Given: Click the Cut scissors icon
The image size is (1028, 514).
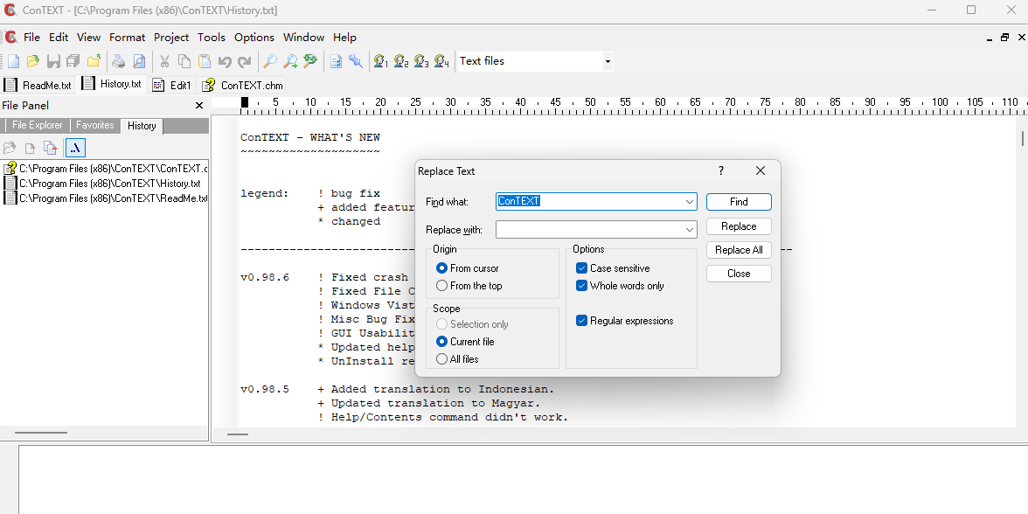Looking at the screenshot, I should point(164,61).
